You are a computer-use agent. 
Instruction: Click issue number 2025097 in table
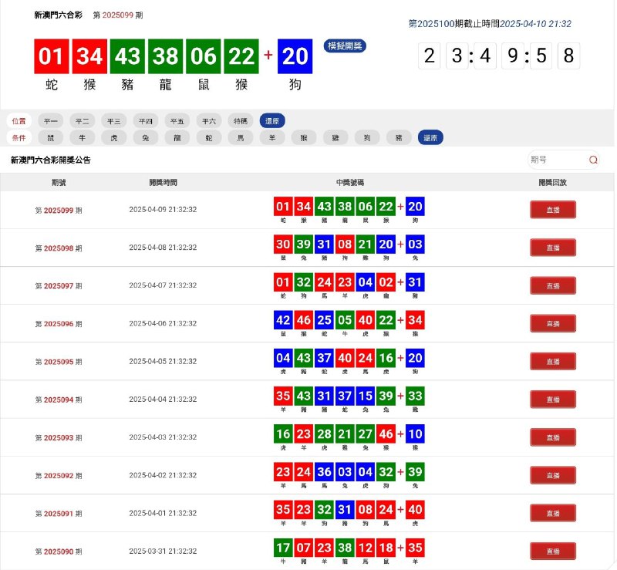tap(59, 286)
